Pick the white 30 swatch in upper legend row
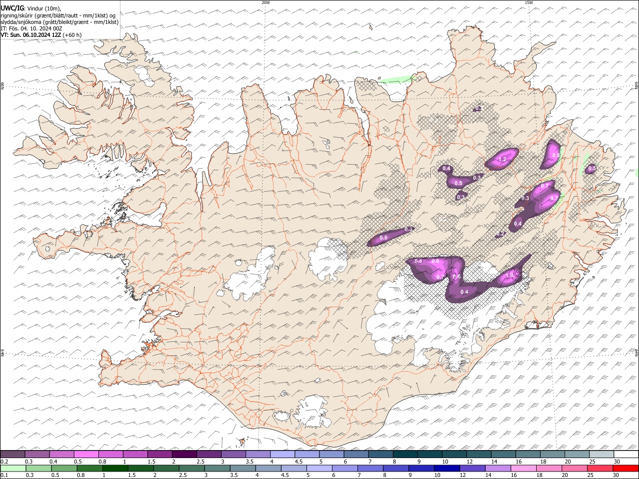This screenshot has height=479, width=639. (626, 455)
